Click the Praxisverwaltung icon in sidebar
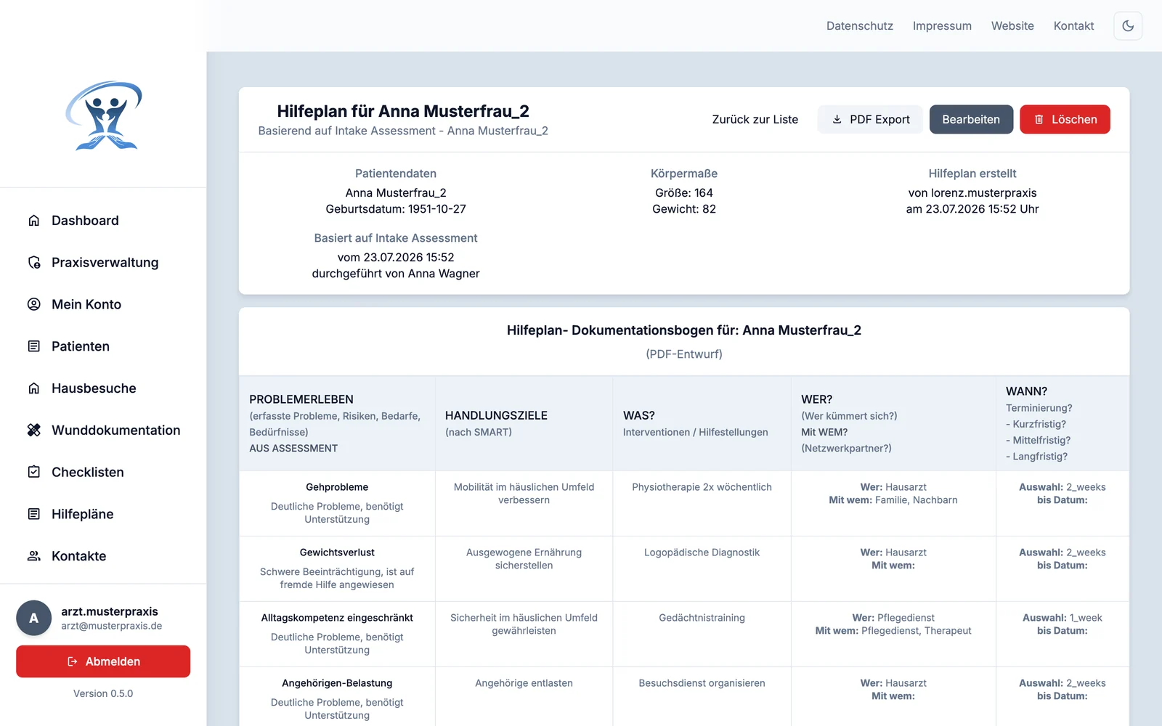The width and height of the screenshot is (1162, 726). (x=33, y=263)
